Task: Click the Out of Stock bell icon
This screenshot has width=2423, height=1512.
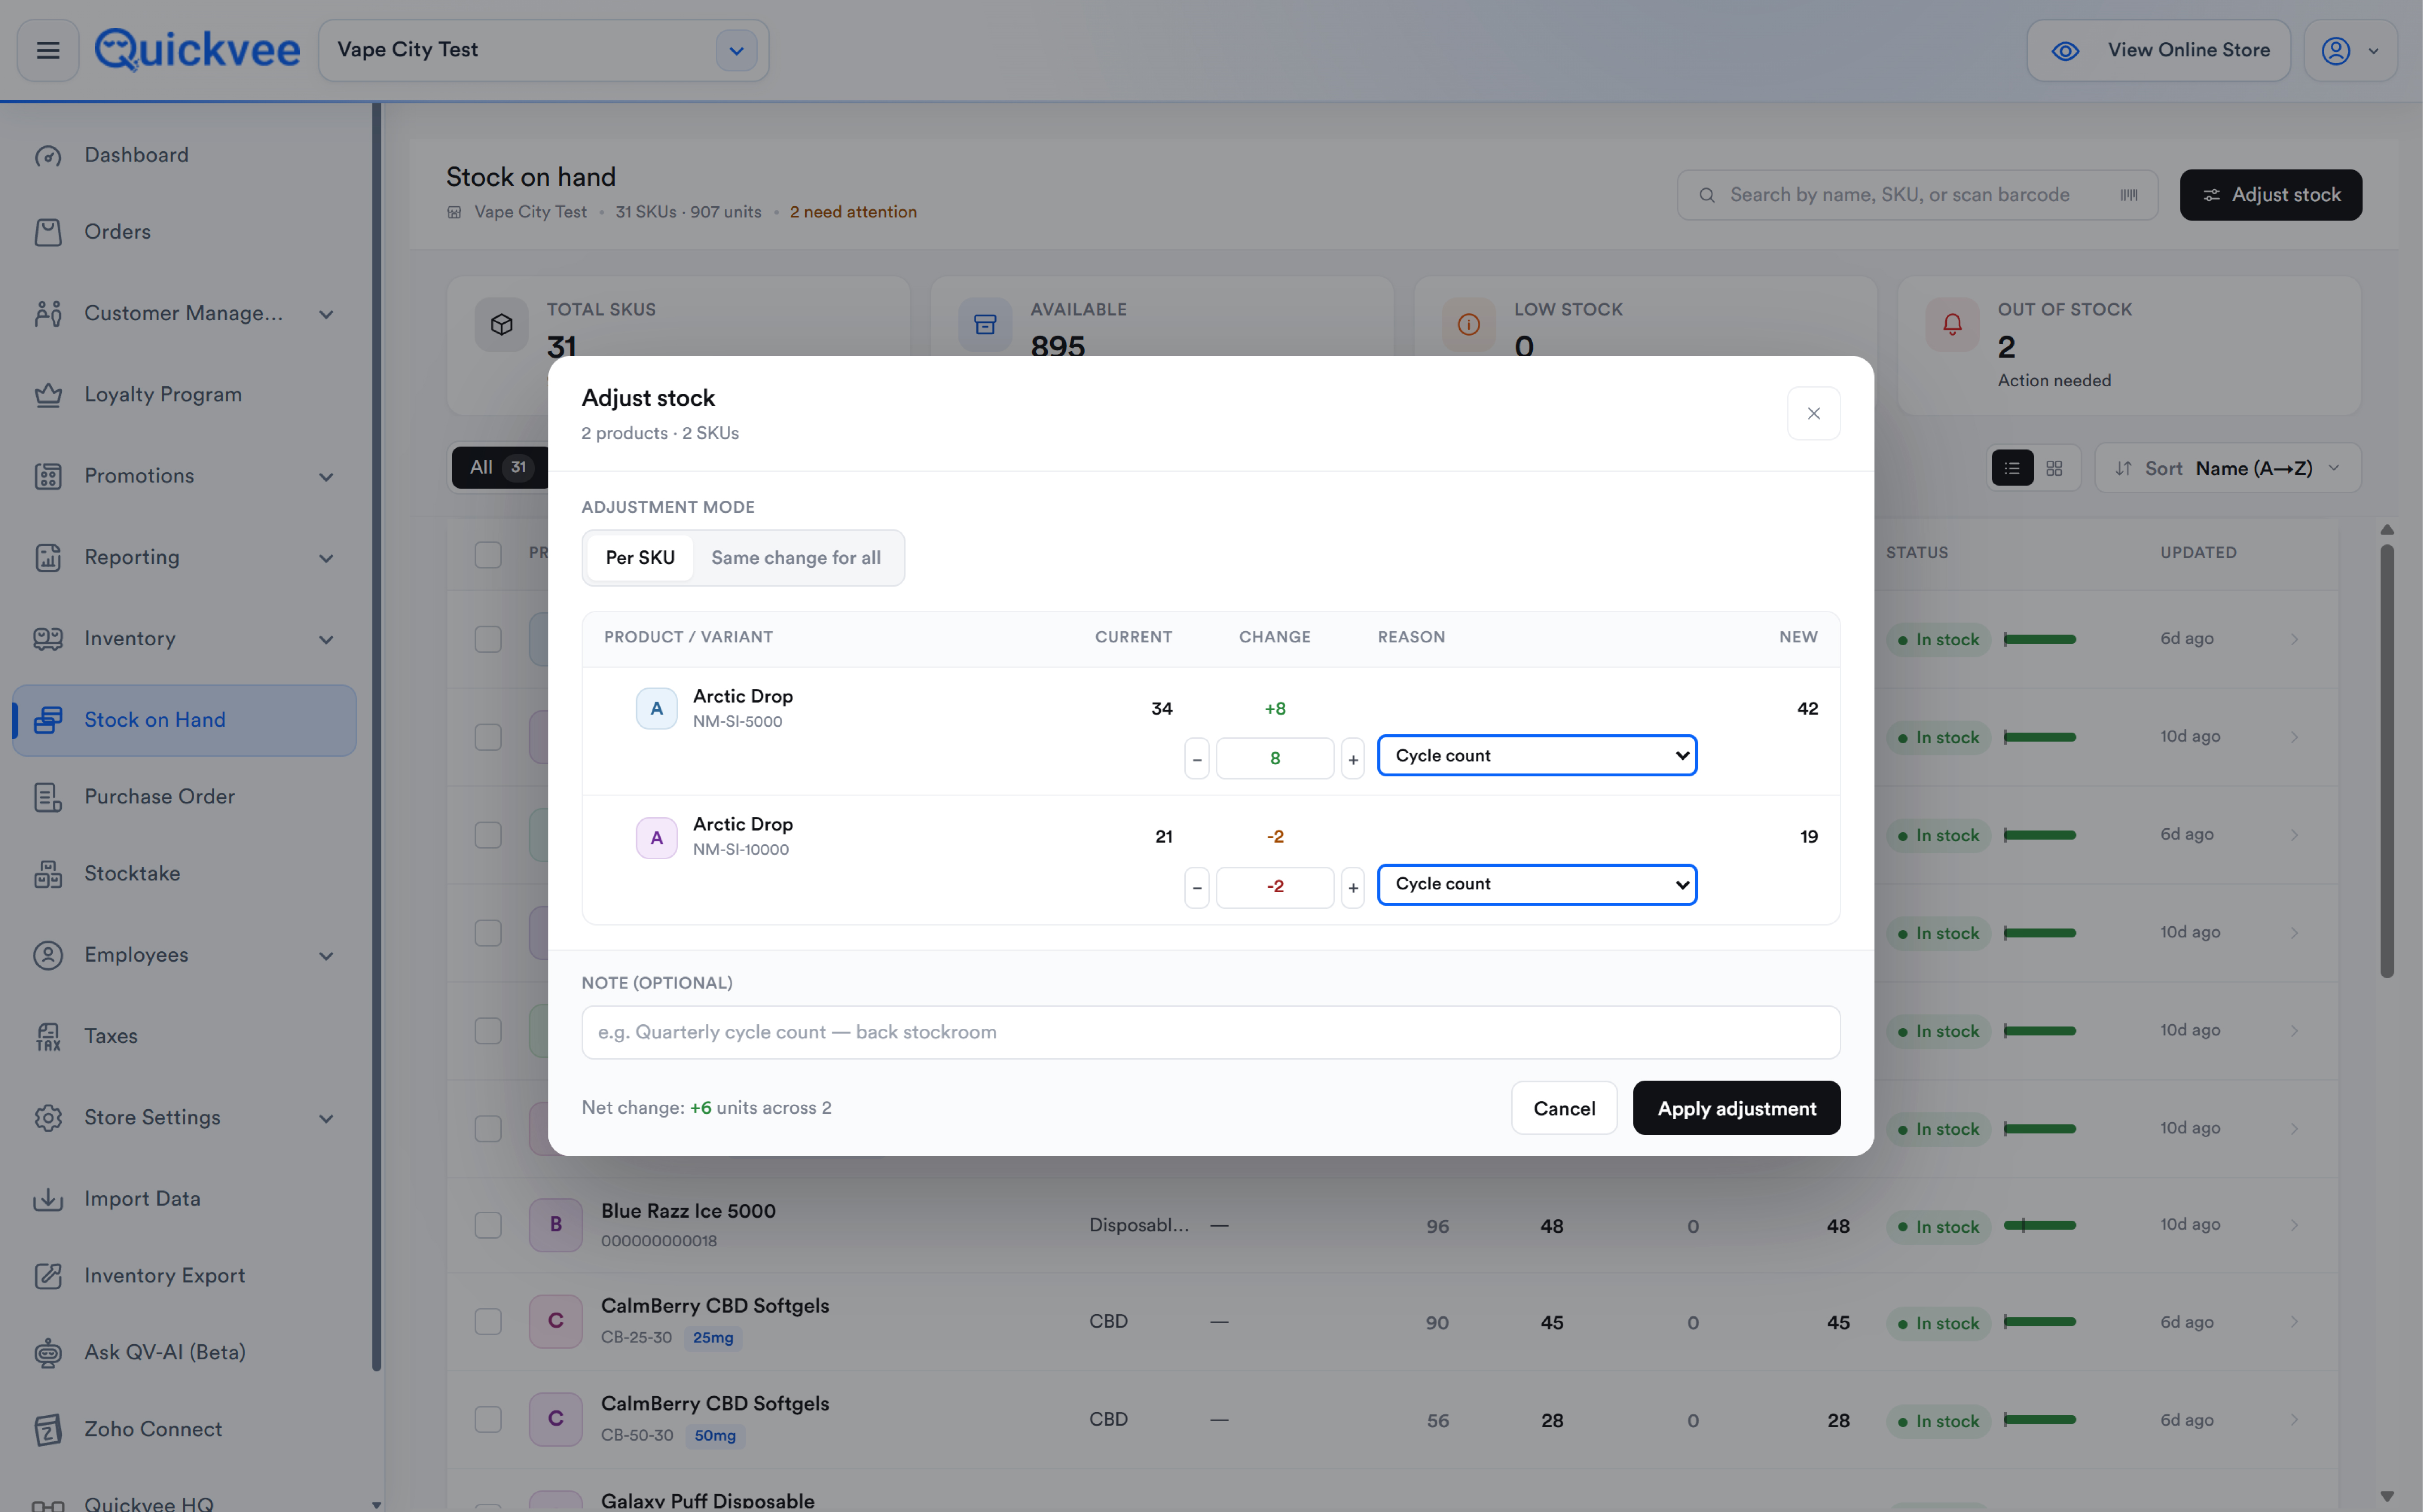Action: coord(1952,324)
